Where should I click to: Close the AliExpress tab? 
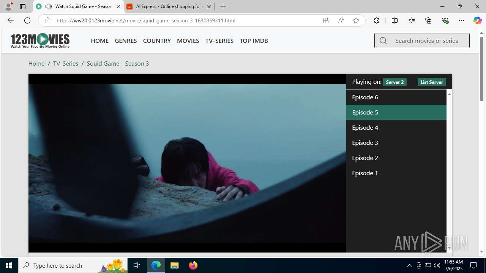click(209, 6)
